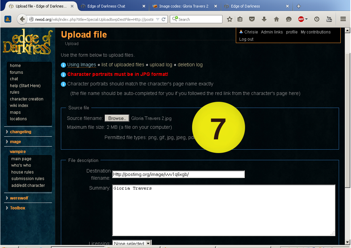The image size is (351, 248).
Task: Click the YouTube toolbar icon
Action: (x=329, y=19)
